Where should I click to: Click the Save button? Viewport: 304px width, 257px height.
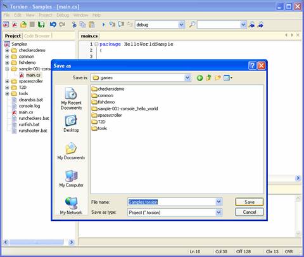(250, 202)
